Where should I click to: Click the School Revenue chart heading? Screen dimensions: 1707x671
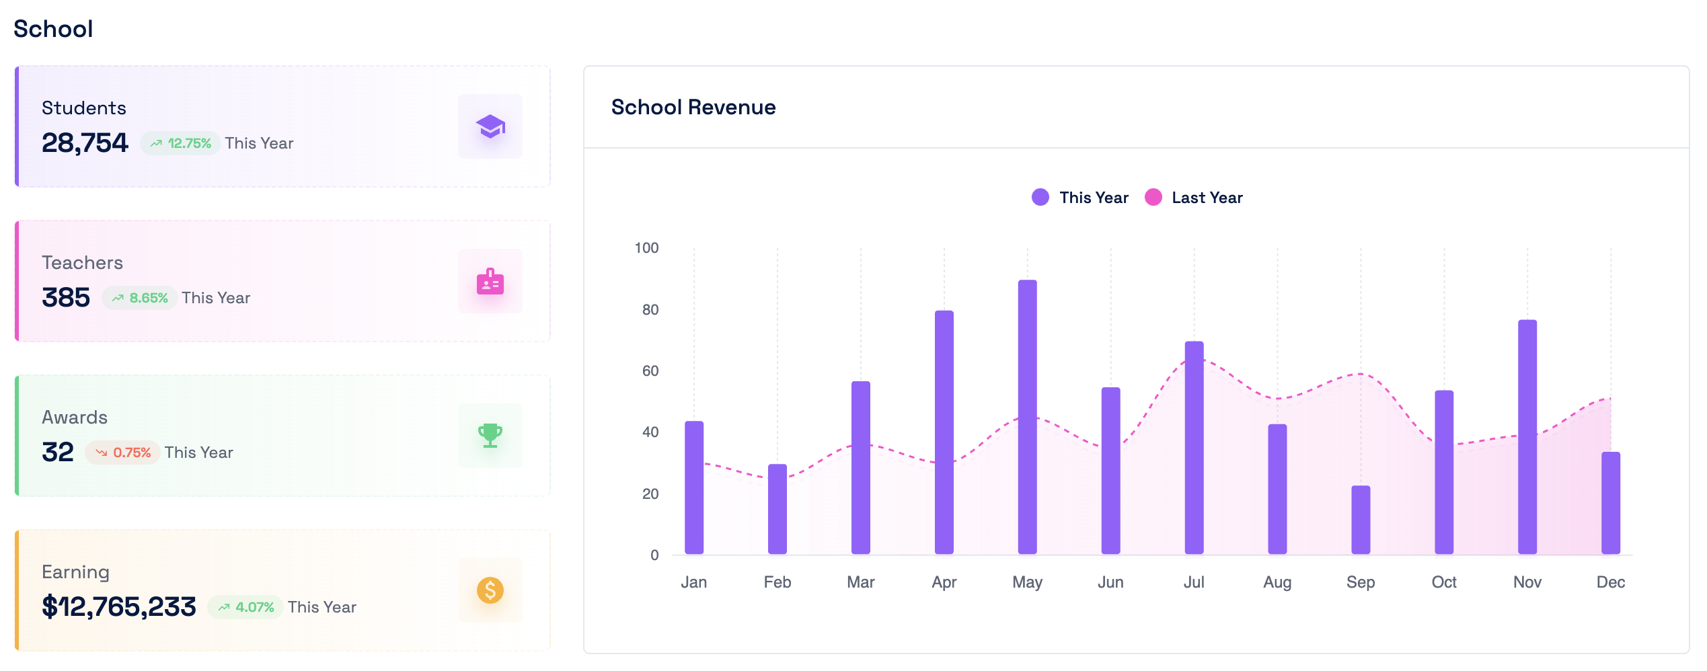click(693, 108)
